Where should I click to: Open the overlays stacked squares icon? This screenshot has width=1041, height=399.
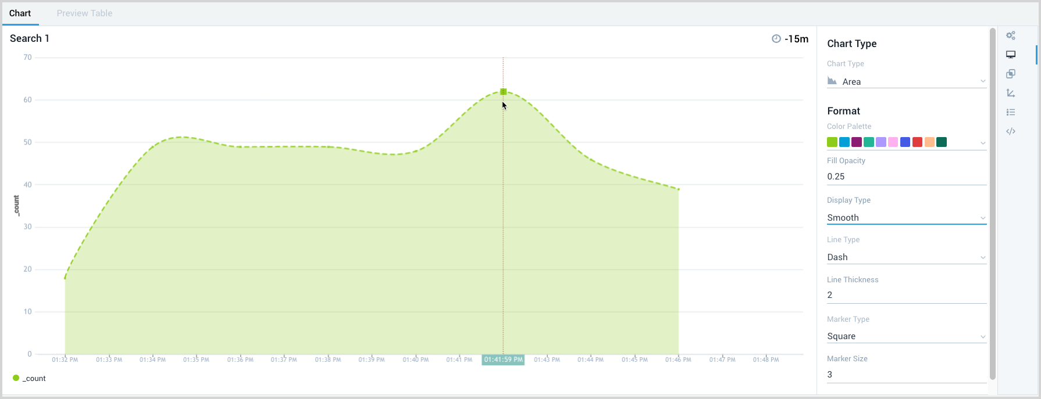tap(1011, 74)
